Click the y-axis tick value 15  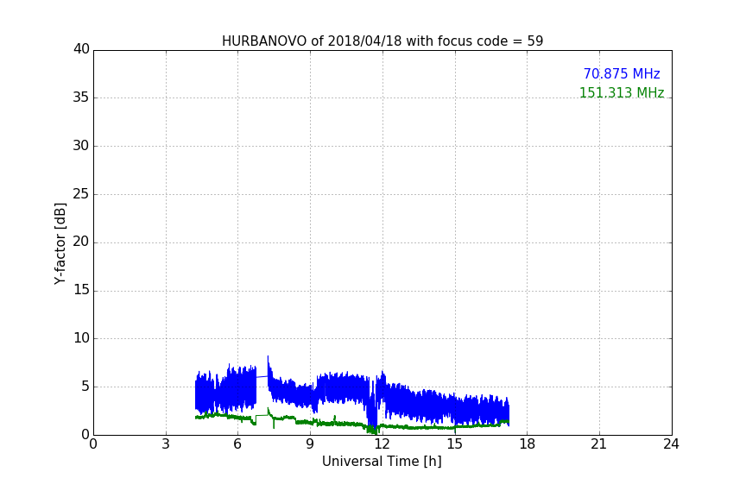81,290
